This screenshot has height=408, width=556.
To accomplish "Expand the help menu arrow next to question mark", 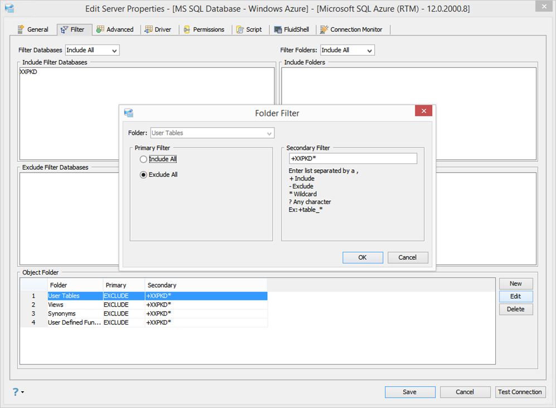I will click(23, 392).
